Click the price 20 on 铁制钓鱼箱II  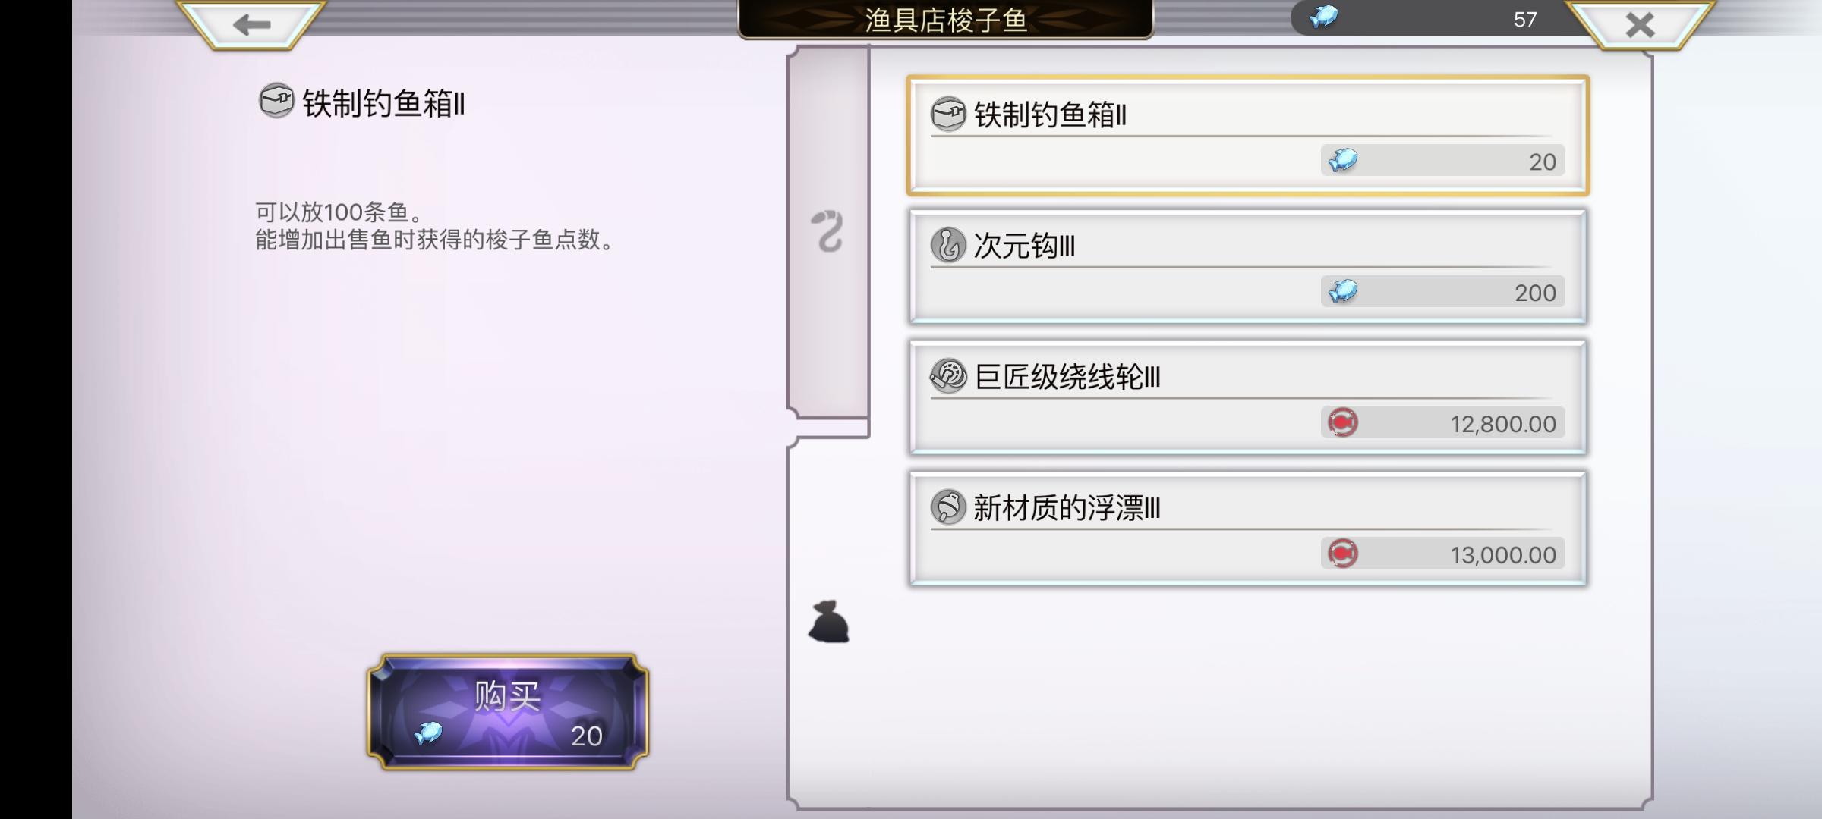tap(1542, 162)
